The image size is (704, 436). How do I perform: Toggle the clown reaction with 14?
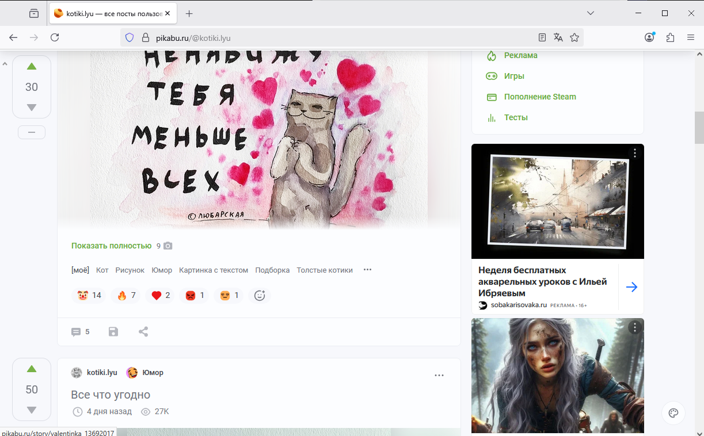[89, 296]
